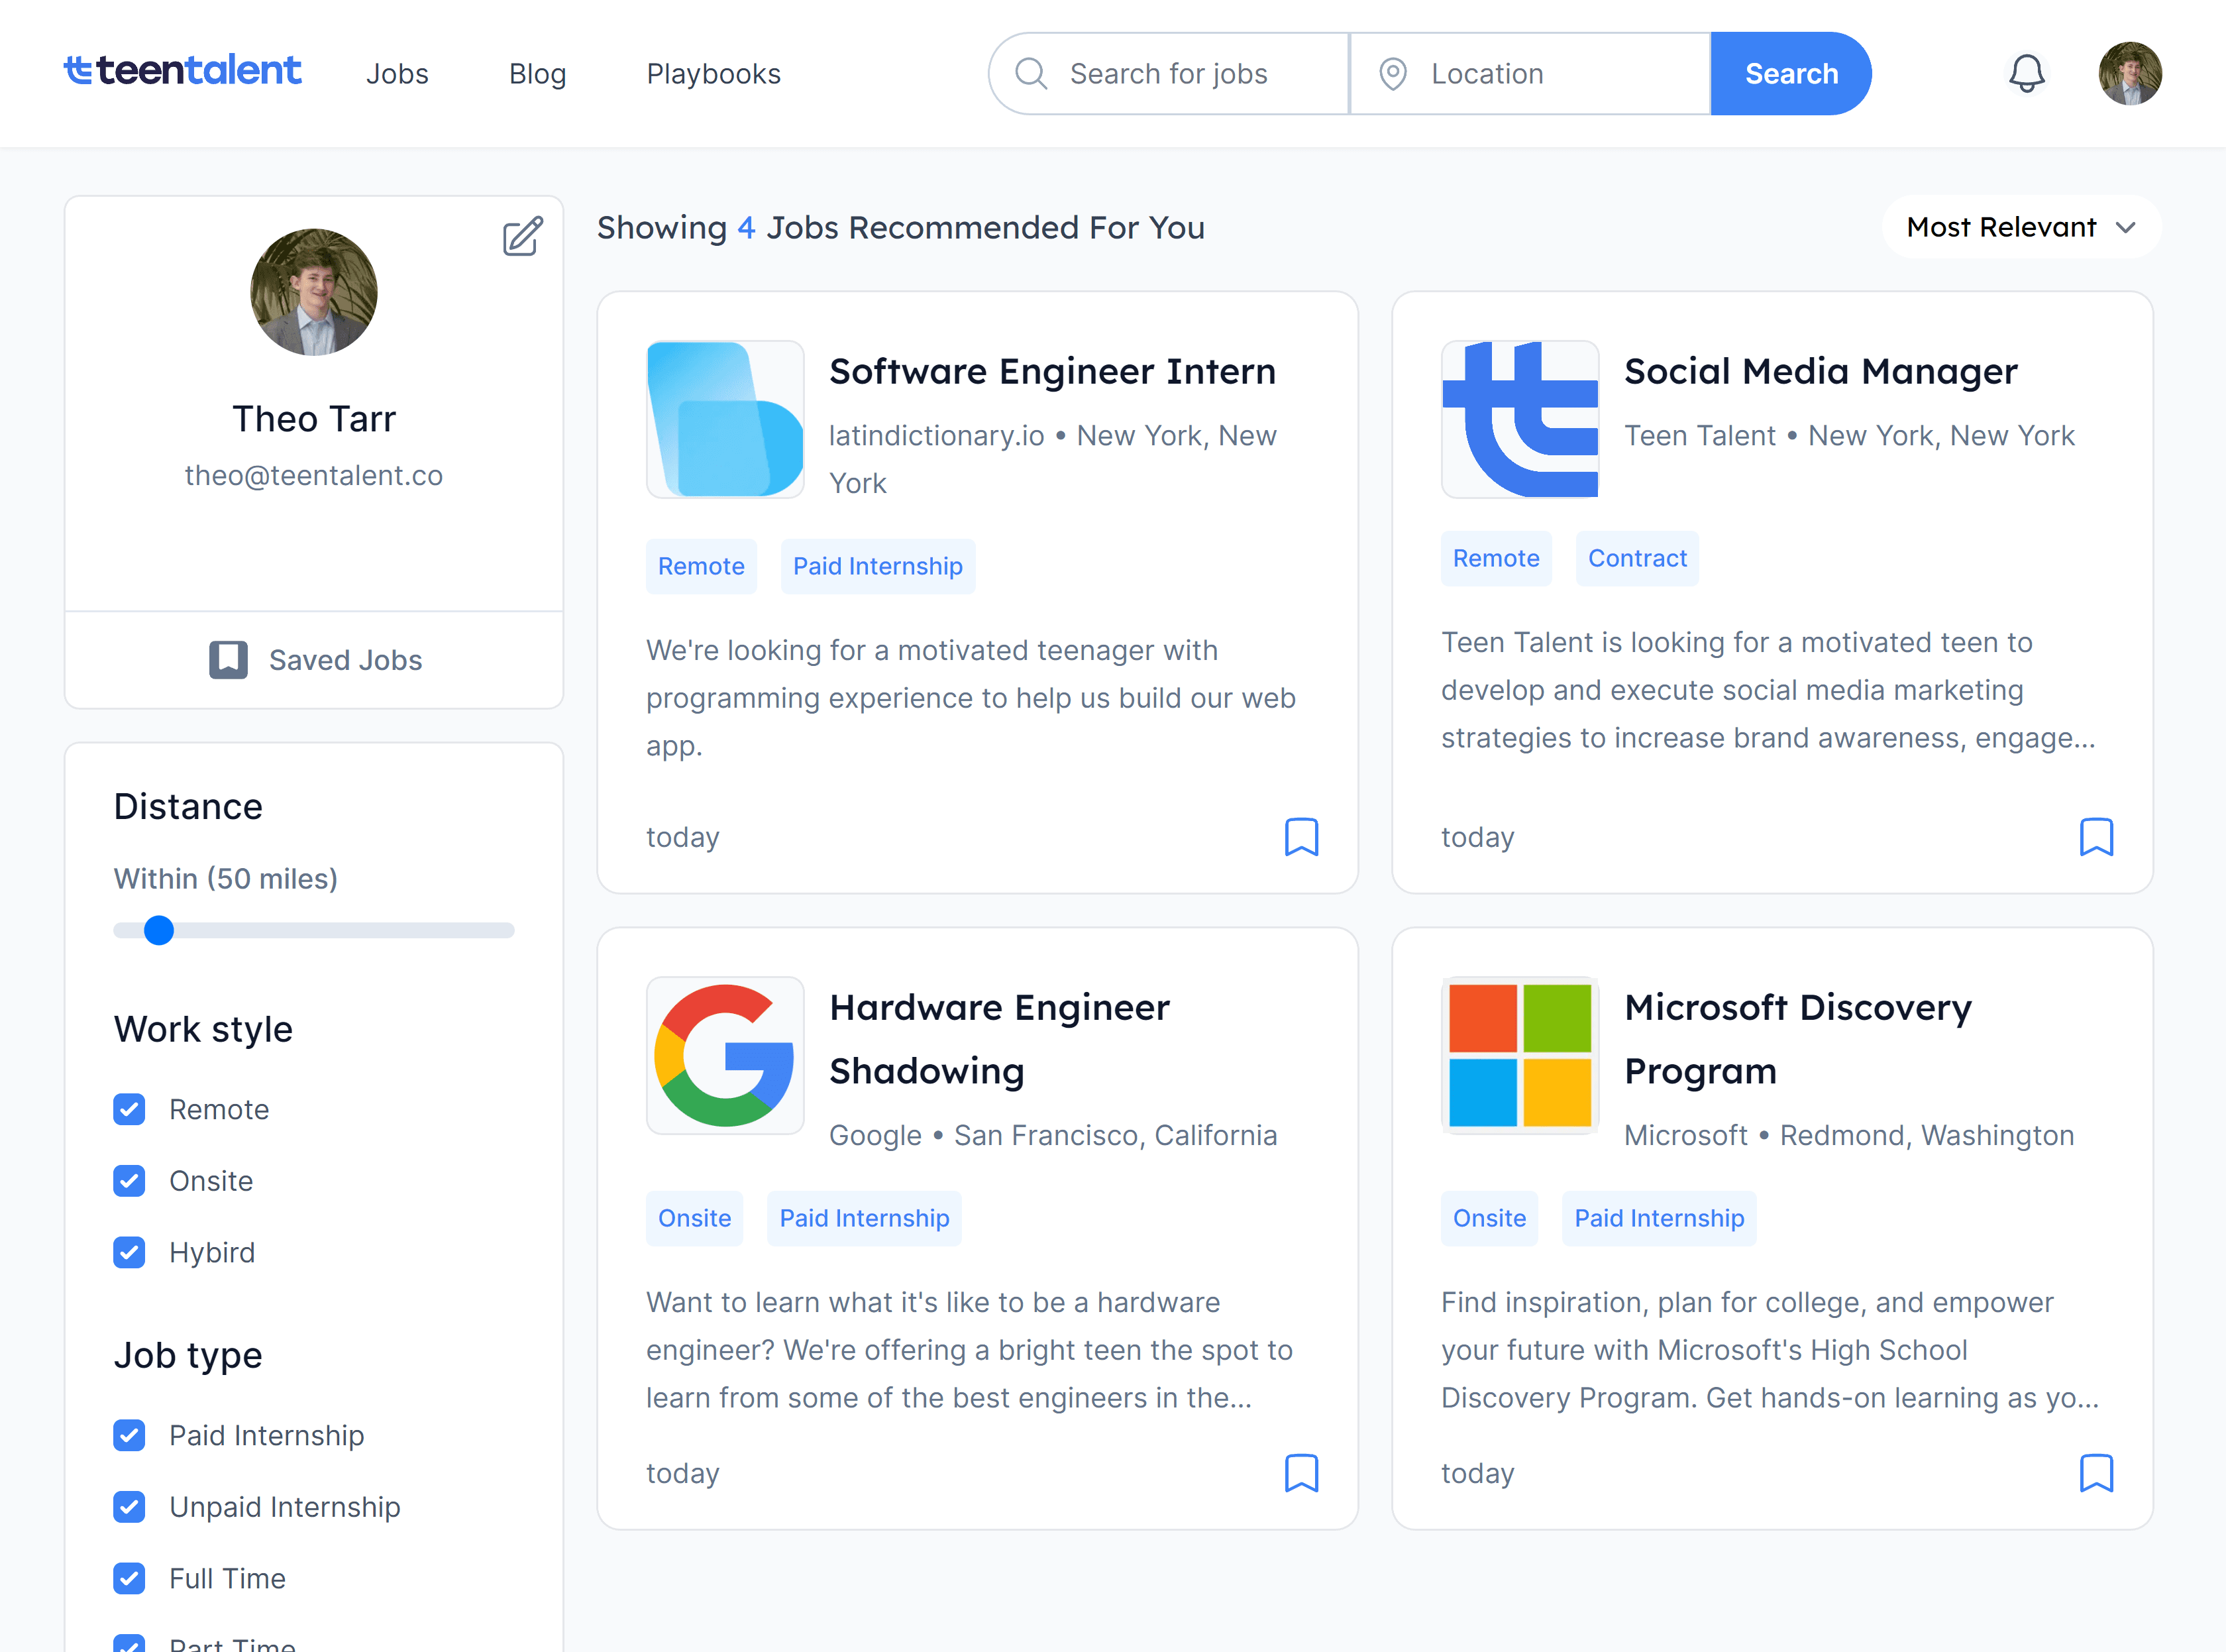Open the Jobs menu item
Image resolution: width=2226 pixels, height=1652 pixels.
(x=397, y=74)
